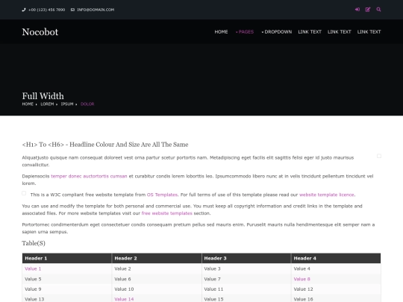Select the Value 7 cell

(x=246, y=279)
